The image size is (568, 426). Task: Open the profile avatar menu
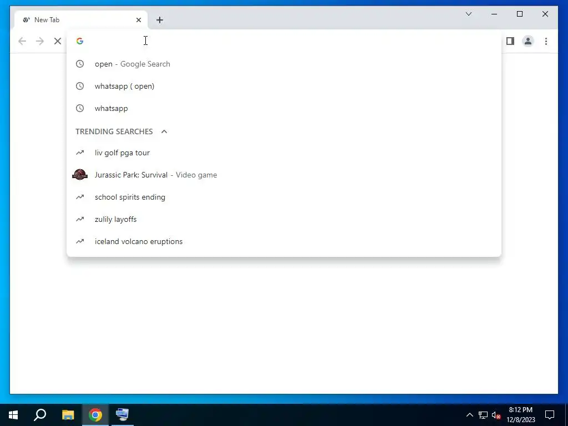click(x=528, y=41)
